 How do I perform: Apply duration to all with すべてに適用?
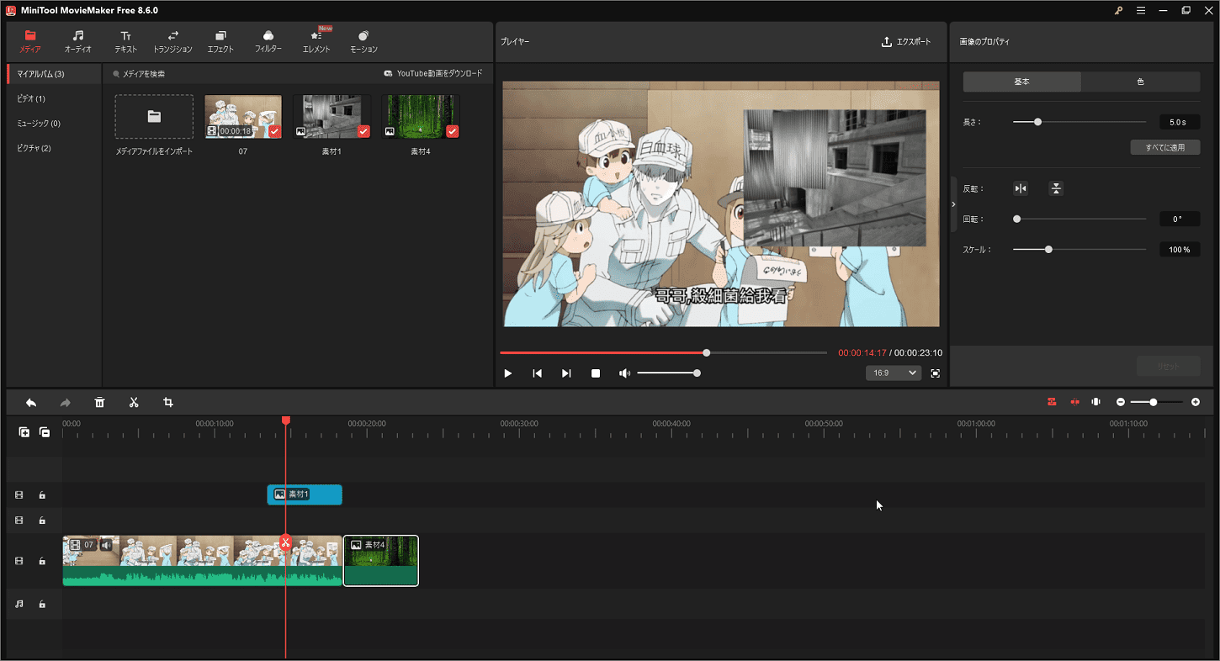click(x=1165, y=146)
